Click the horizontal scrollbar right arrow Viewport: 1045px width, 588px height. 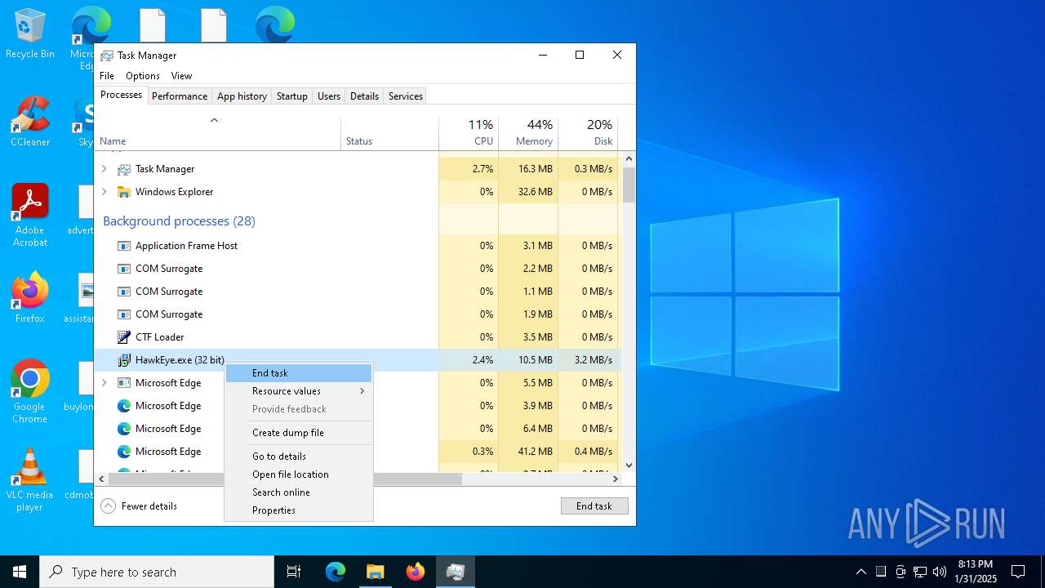pos(616,479)
